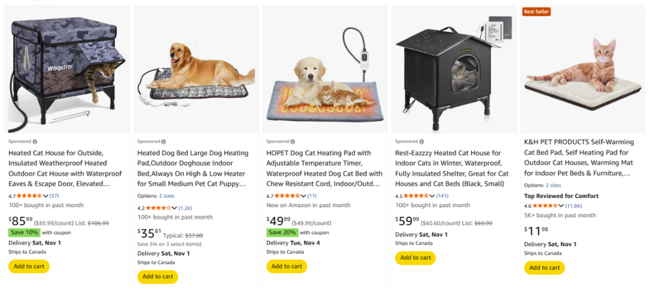
Task: Open Sponsored info icon for Rest-Eazzzy cat house
Action: point(421,141)
